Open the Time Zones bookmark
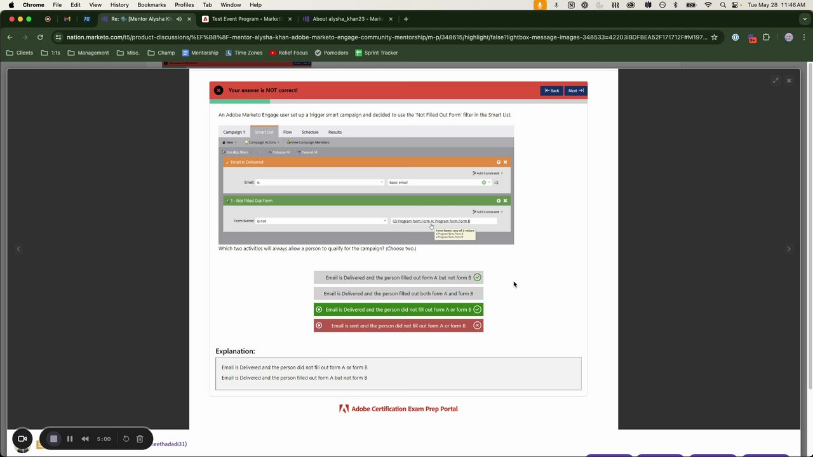 (x=244, y=53)
